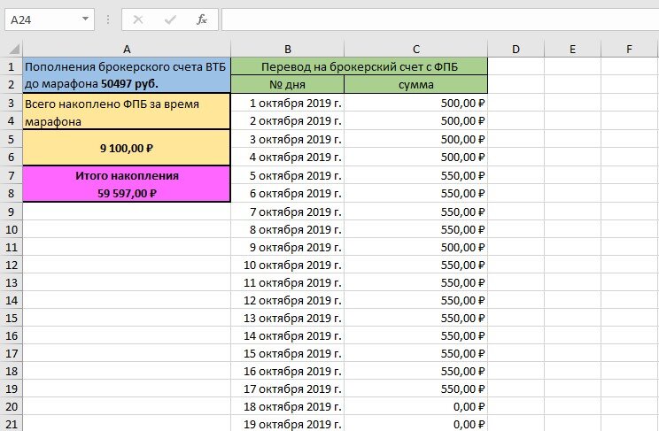Click the 550,00 ₽ amount for 10 октября
The image size is (659, 431).
tap(416, 266)
